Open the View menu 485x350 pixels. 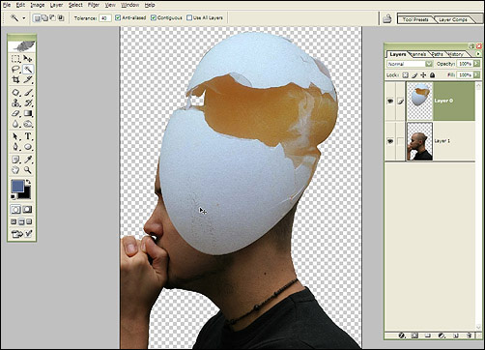tap(110, 5)
